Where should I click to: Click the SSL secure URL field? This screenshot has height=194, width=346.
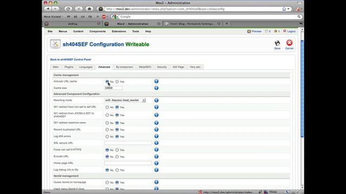[128, 143]
